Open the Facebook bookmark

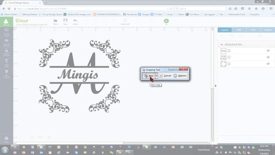tap(130, 14)
